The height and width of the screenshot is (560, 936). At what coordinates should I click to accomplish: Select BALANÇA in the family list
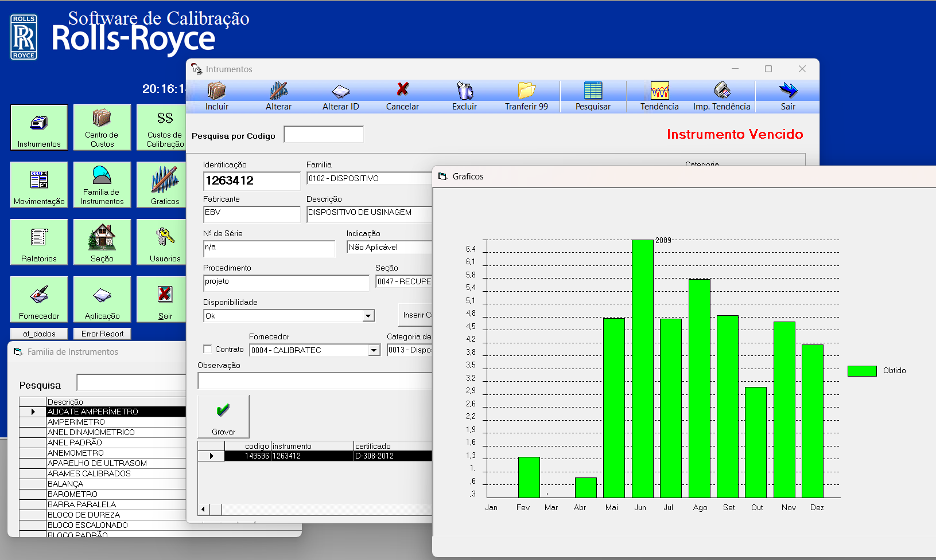pos(65,484)
